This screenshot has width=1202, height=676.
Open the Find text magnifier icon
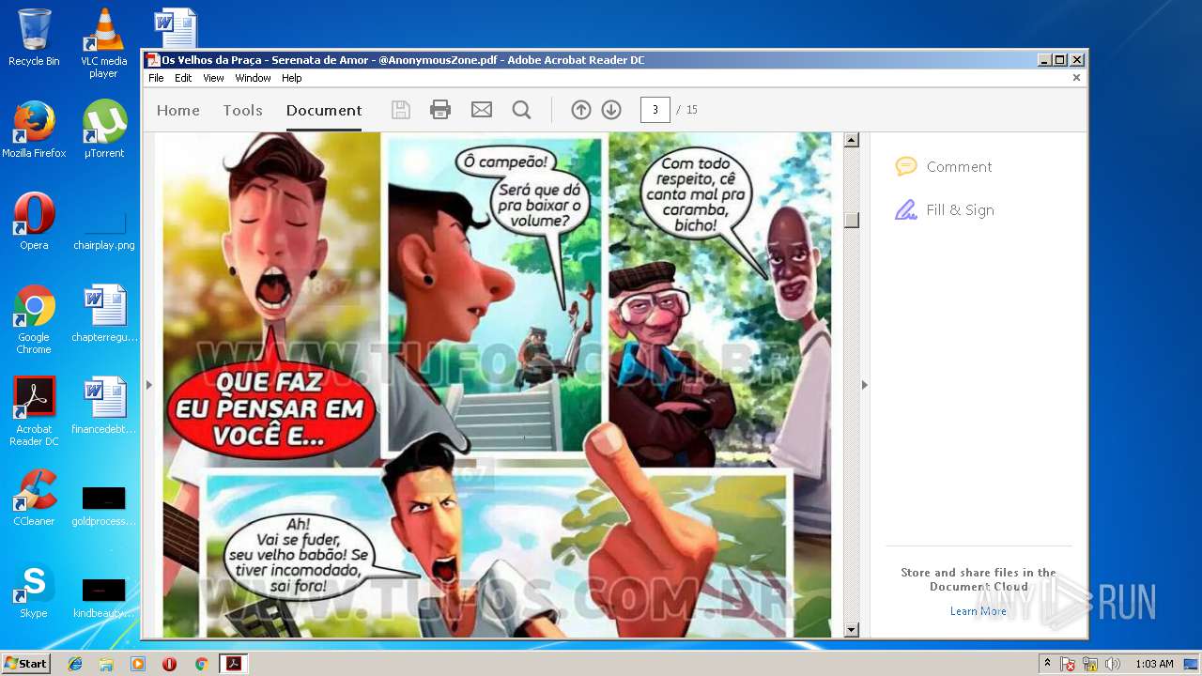click(522, 110)
